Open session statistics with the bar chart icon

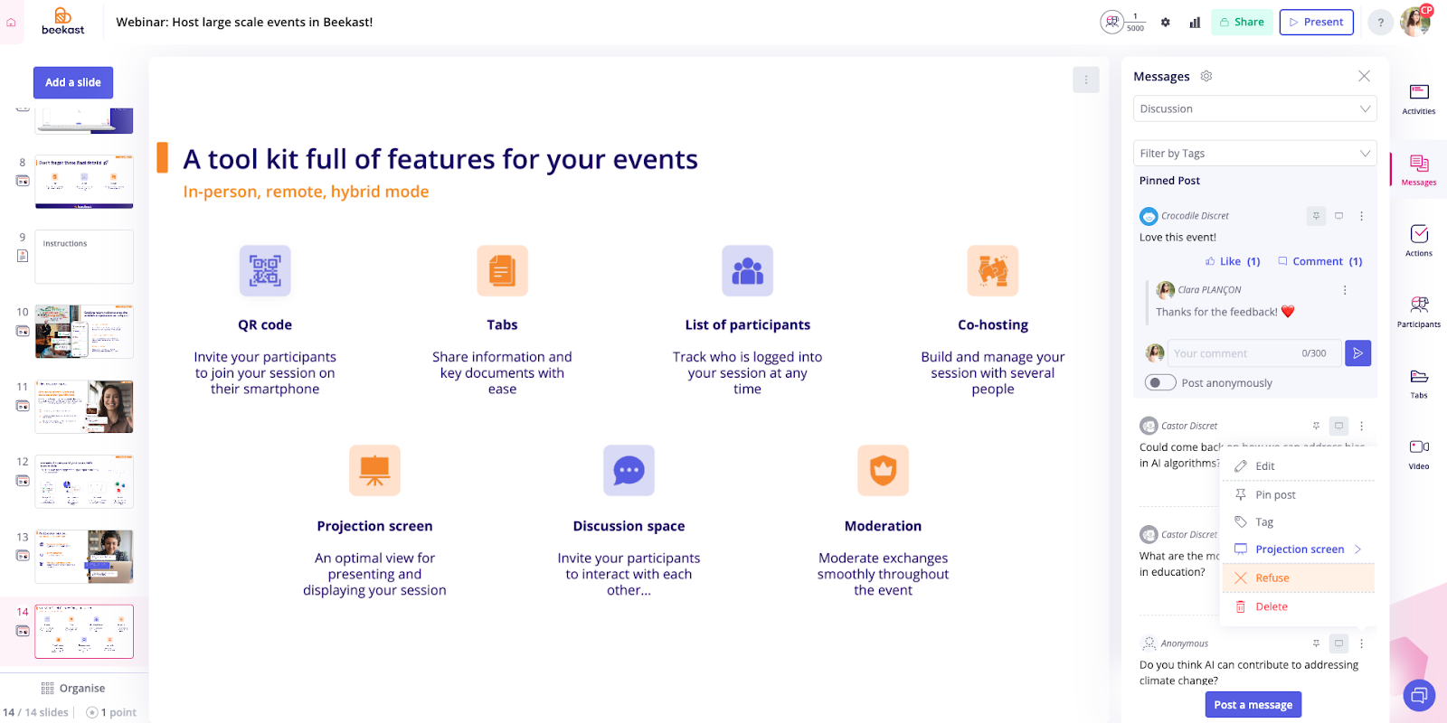(1194, 22)
